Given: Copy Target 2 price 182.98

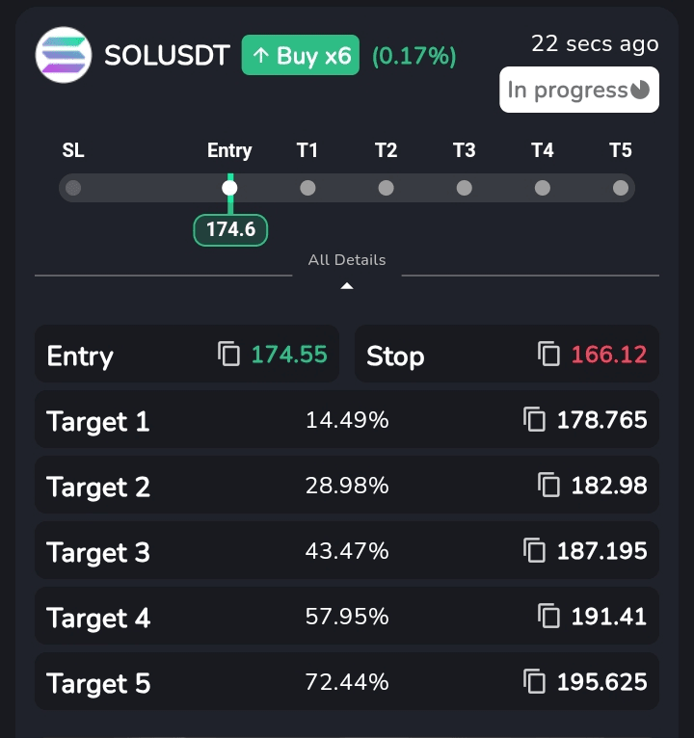Looking at the screenshot, I should pyautogui.click(x=548, y=485).
